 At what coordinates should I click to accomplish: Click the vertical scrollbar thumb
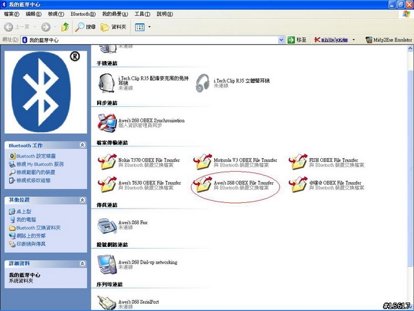point(410,168)
